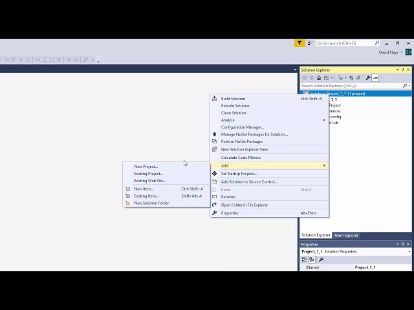
Task: Click search magnifier in Solution Explorer search box
Action: tap(405, 86)
